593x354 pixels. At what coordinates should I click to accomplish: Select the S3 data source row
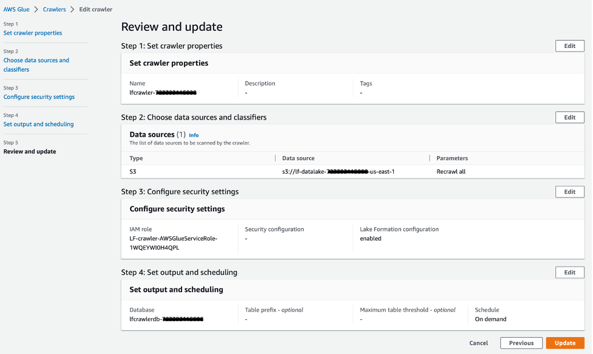(133, 172)
